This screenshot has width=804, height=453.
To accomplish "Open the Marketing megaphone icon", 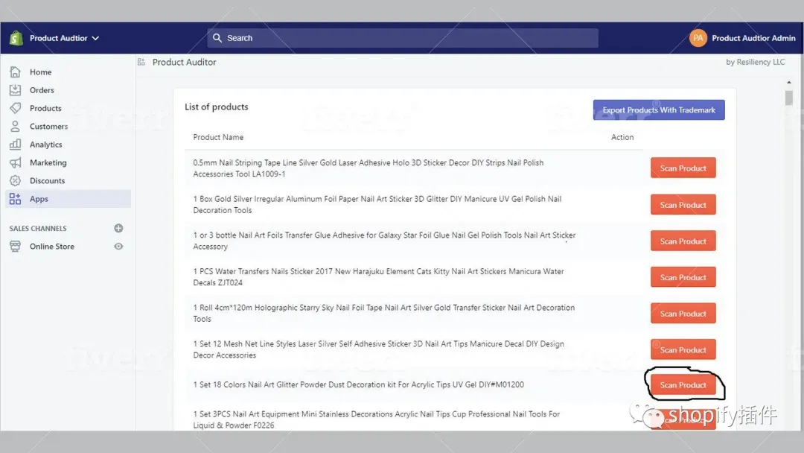I will [16, 162].
